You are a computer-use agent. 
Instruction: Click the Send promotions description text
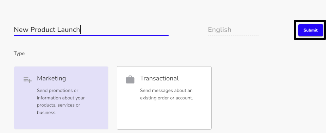pos(61,102)
